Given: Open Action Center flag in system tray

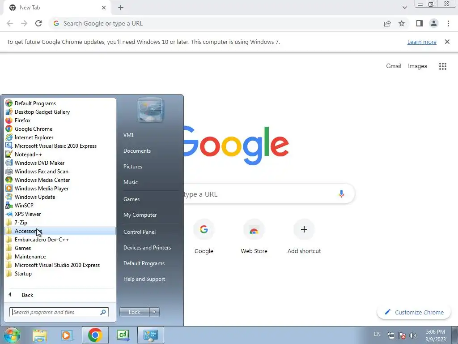Looking at the screenshot, I should [x=402, y=335].
